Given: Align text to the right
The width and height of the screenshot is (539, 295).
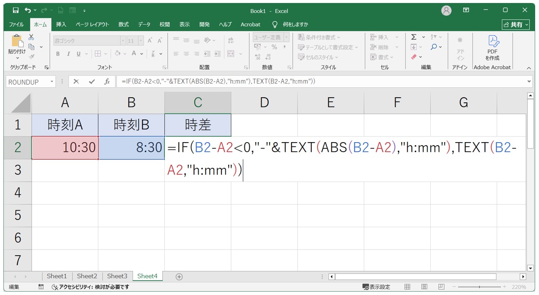Looking at the screenshot, I should (x=197, y=54).
